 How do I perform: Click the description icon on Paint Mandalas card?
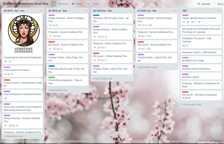(6, 98)
